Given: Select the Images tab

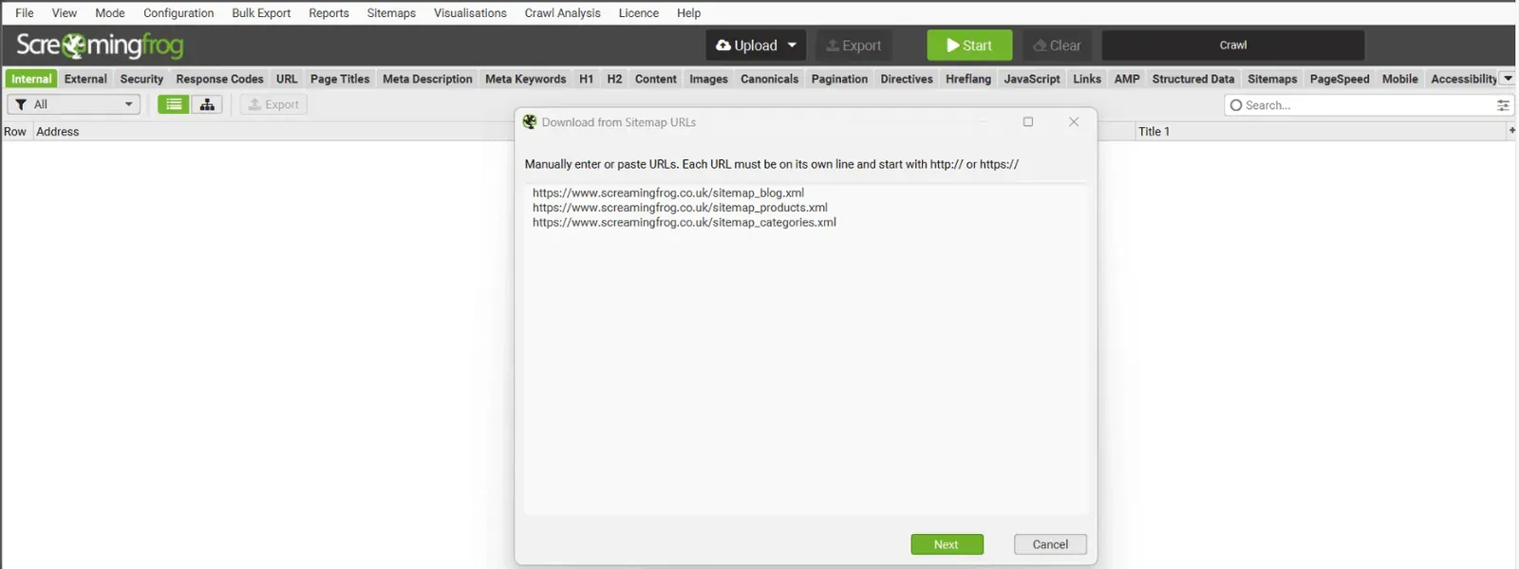Looking at the screenshot, I should pyautogui.click(x=708, y=79).
